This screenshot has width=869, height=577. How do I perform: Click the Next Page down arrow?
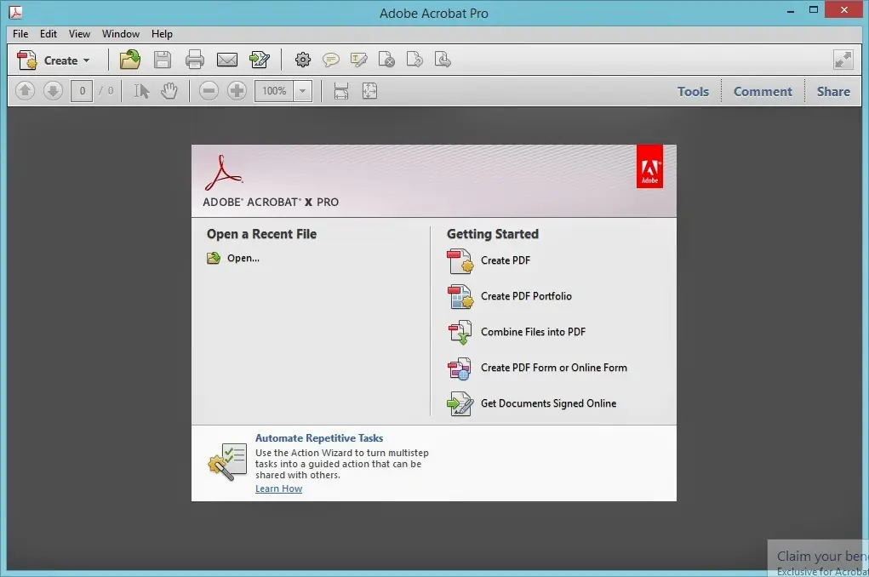coord(54,91)
